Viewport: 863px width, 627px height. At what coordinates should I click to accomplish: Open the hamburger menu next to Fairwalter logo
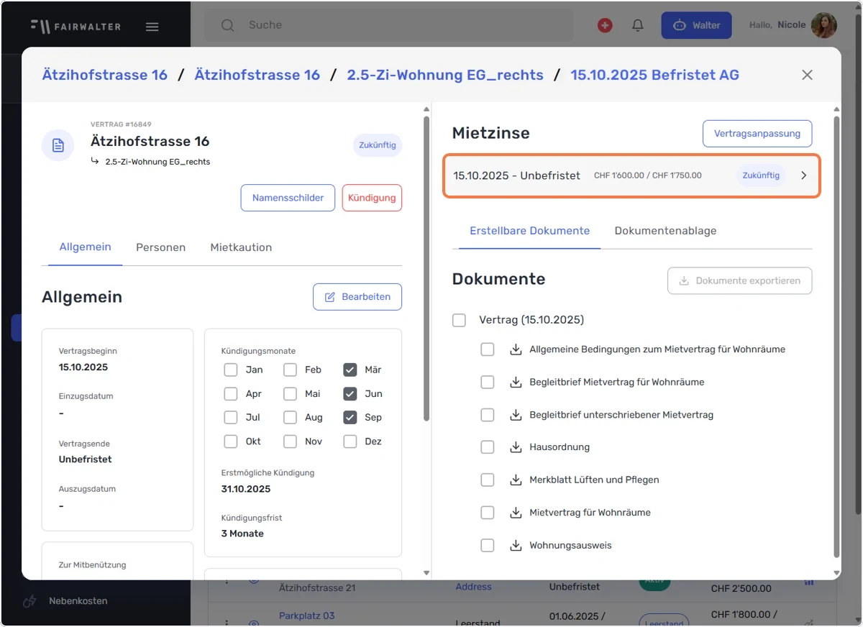tap(152, 27)
